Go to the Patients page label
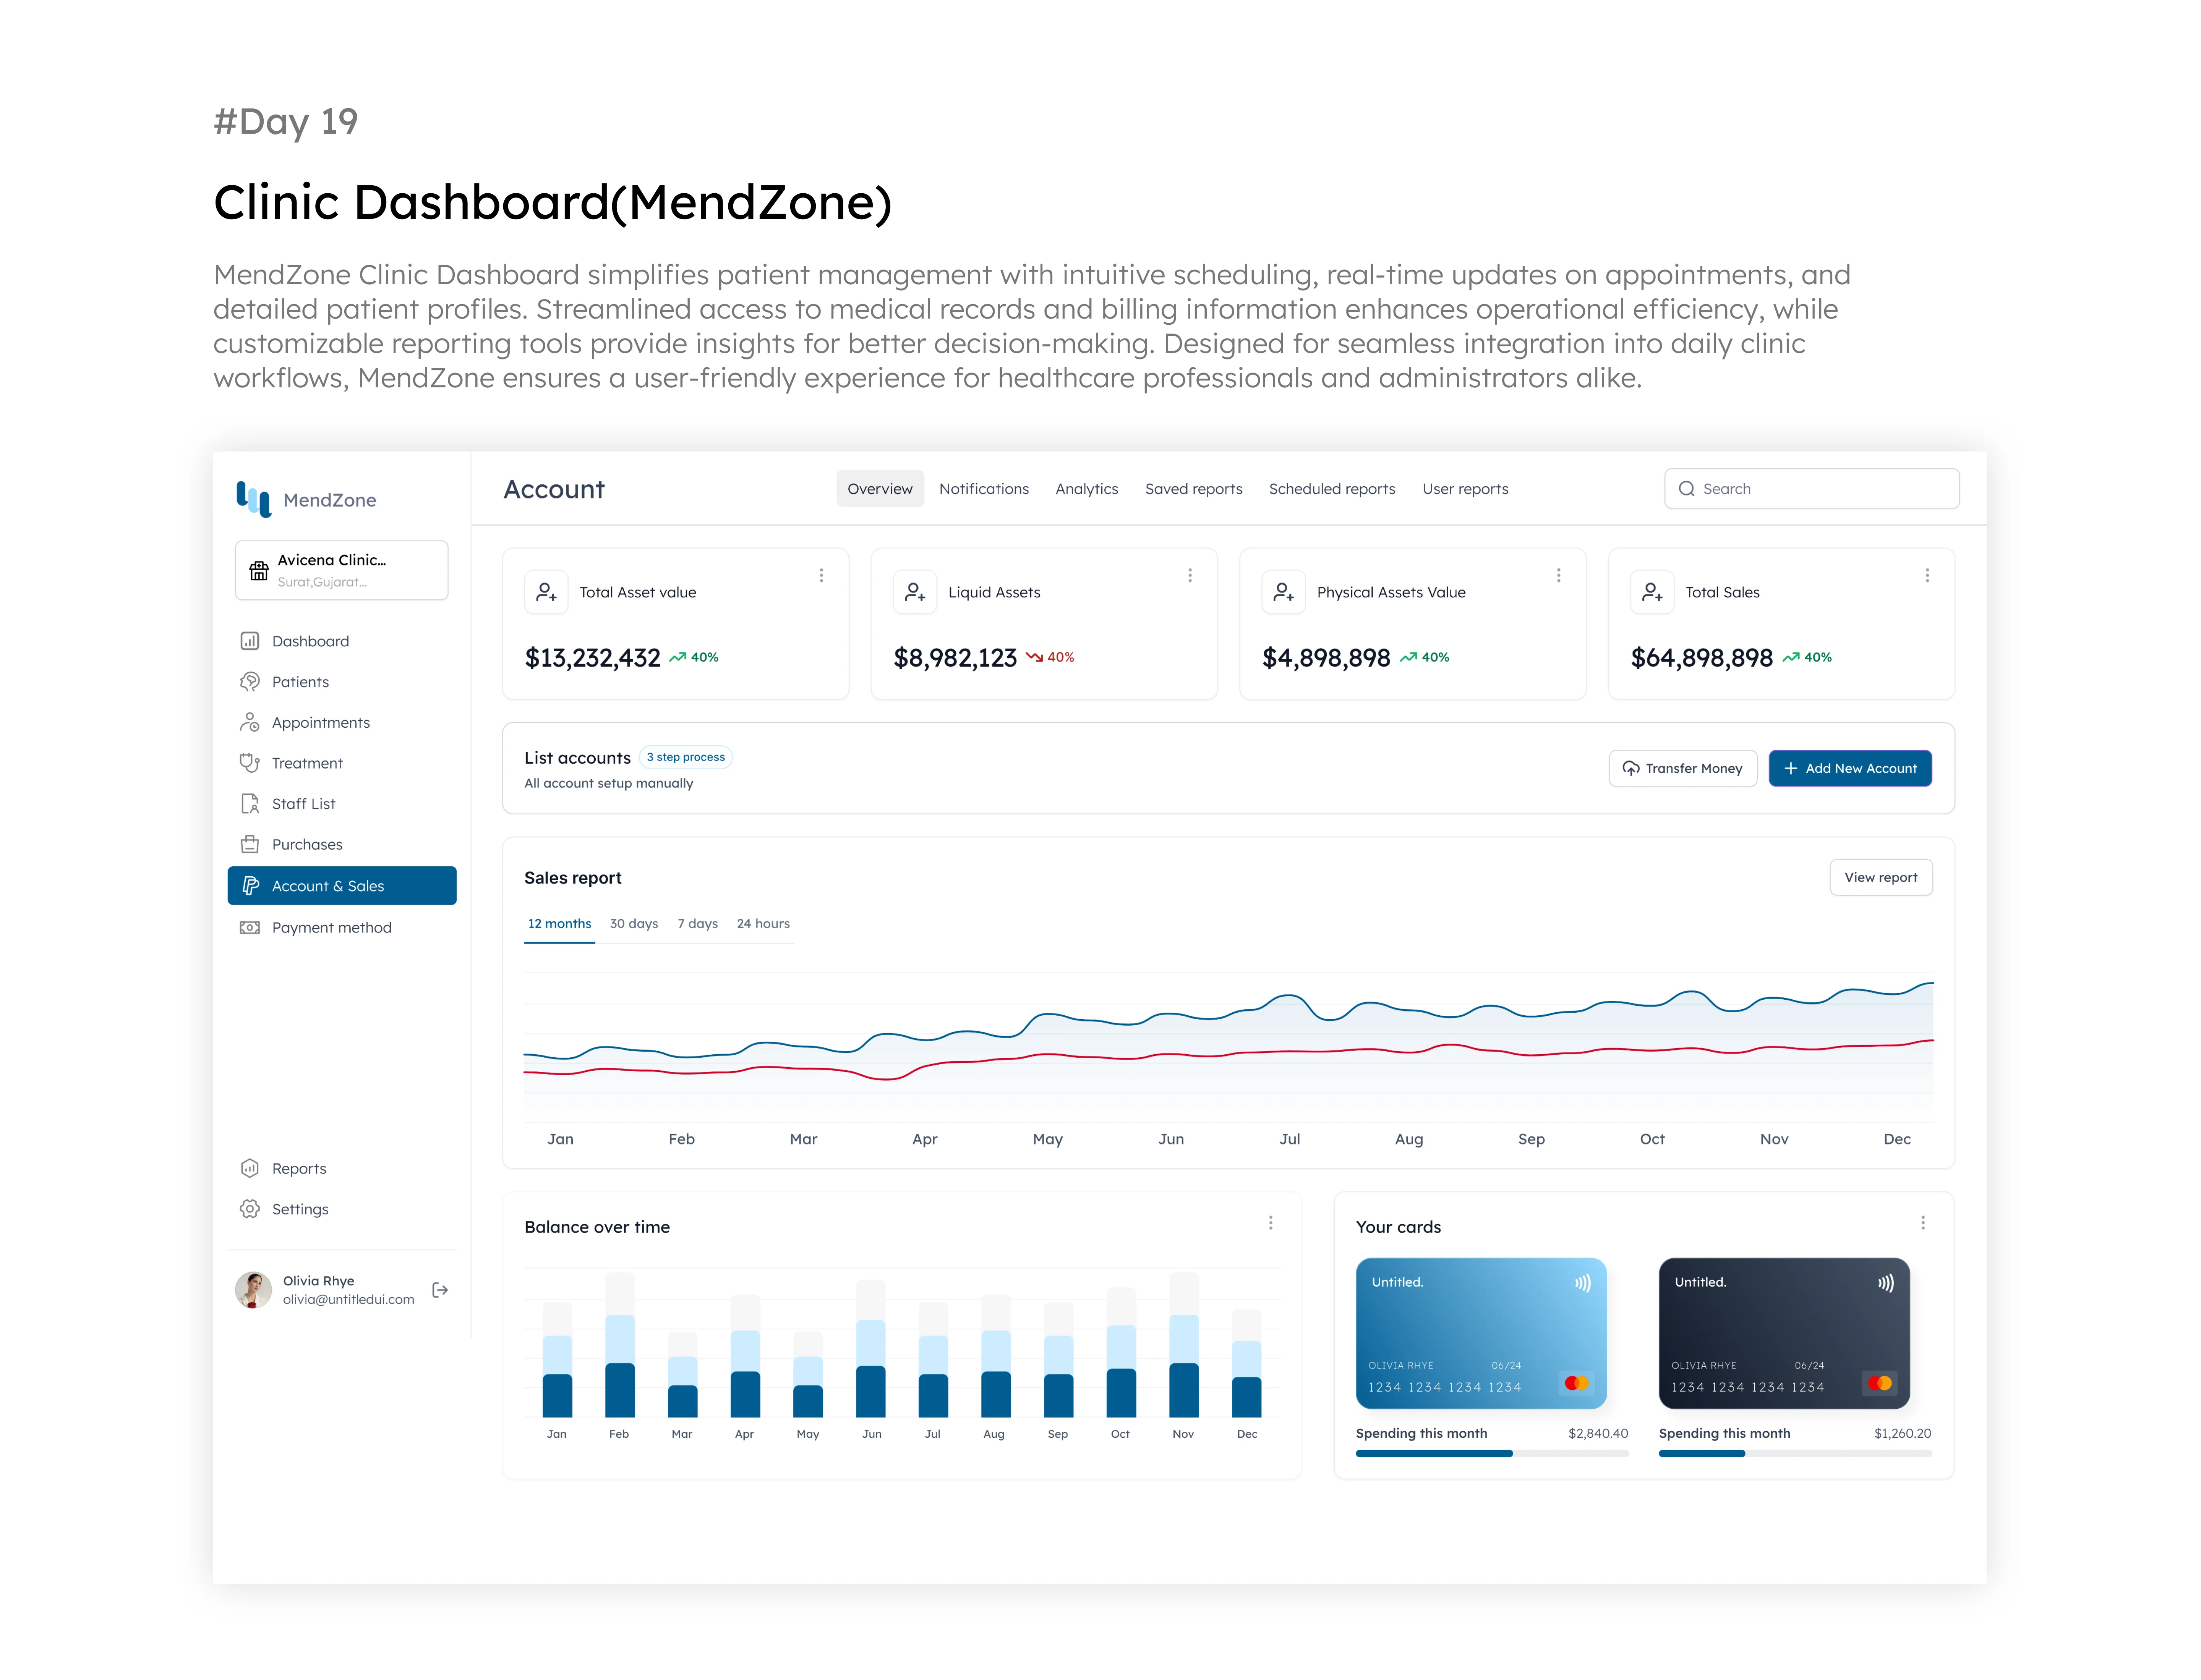 [x=300, y=682]
